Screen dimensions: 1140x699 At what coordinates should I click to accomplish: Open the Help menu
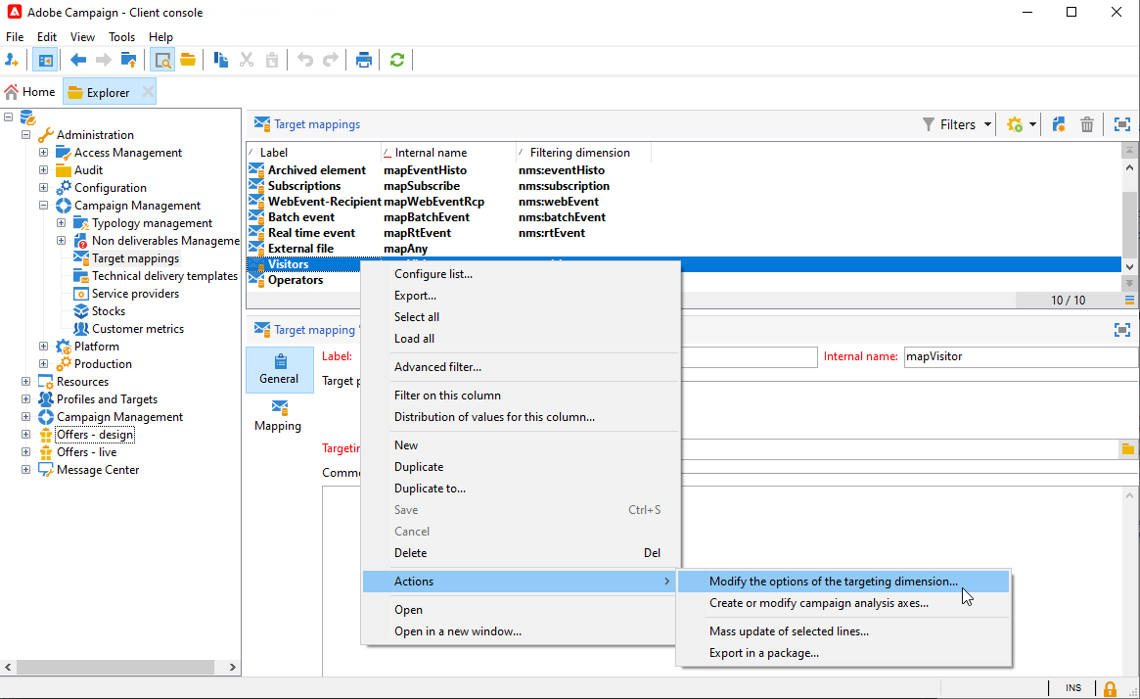[160, 37]
